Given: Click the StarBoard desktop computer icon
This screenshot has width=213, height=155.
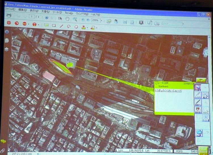Looking at the screenshot, I should pyautogui.click(x=199, y=133).
